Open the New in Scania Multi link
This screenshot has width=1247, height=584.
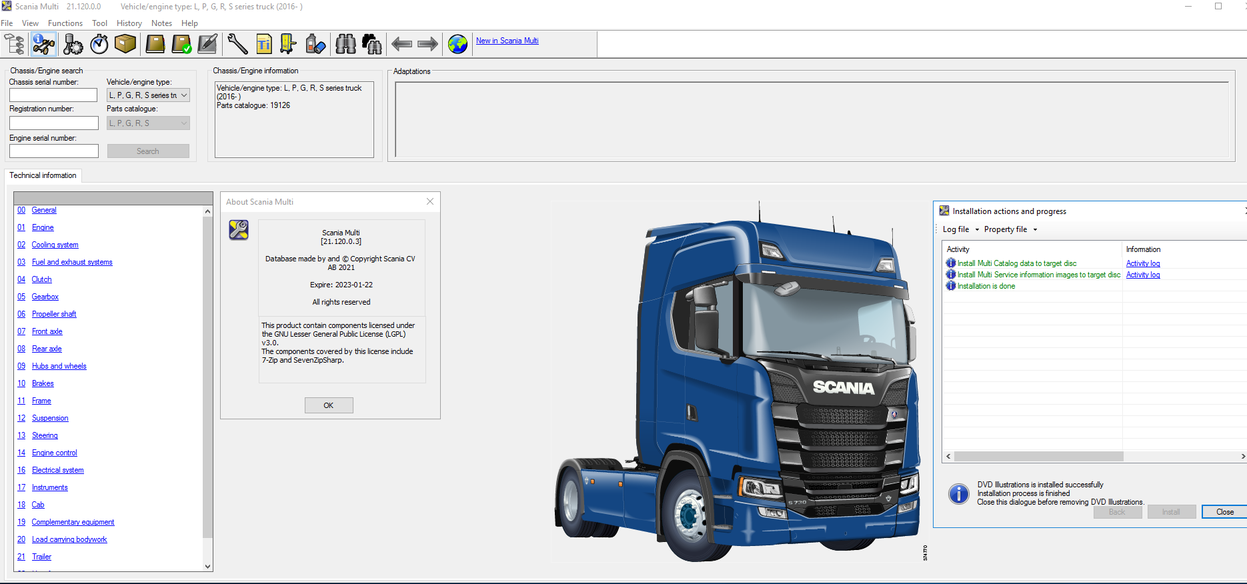click(x=507, y=41)
